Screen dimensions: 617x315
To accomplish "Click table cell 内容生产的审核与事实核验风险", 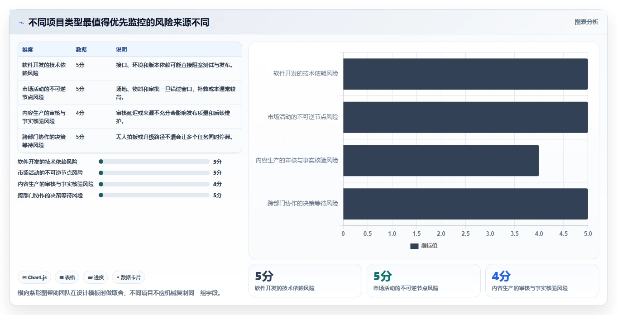I will click(44, 117).
